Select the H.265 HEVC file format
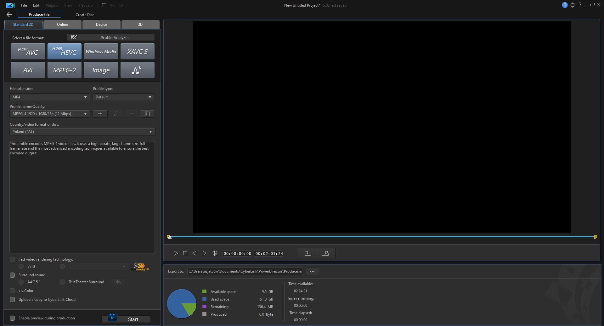Viewport: 604px width, 326px height. pyautogui.click(x=65, y=52)
